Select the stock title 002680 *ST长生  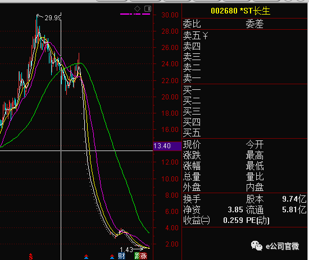click(x=240, y=11)
